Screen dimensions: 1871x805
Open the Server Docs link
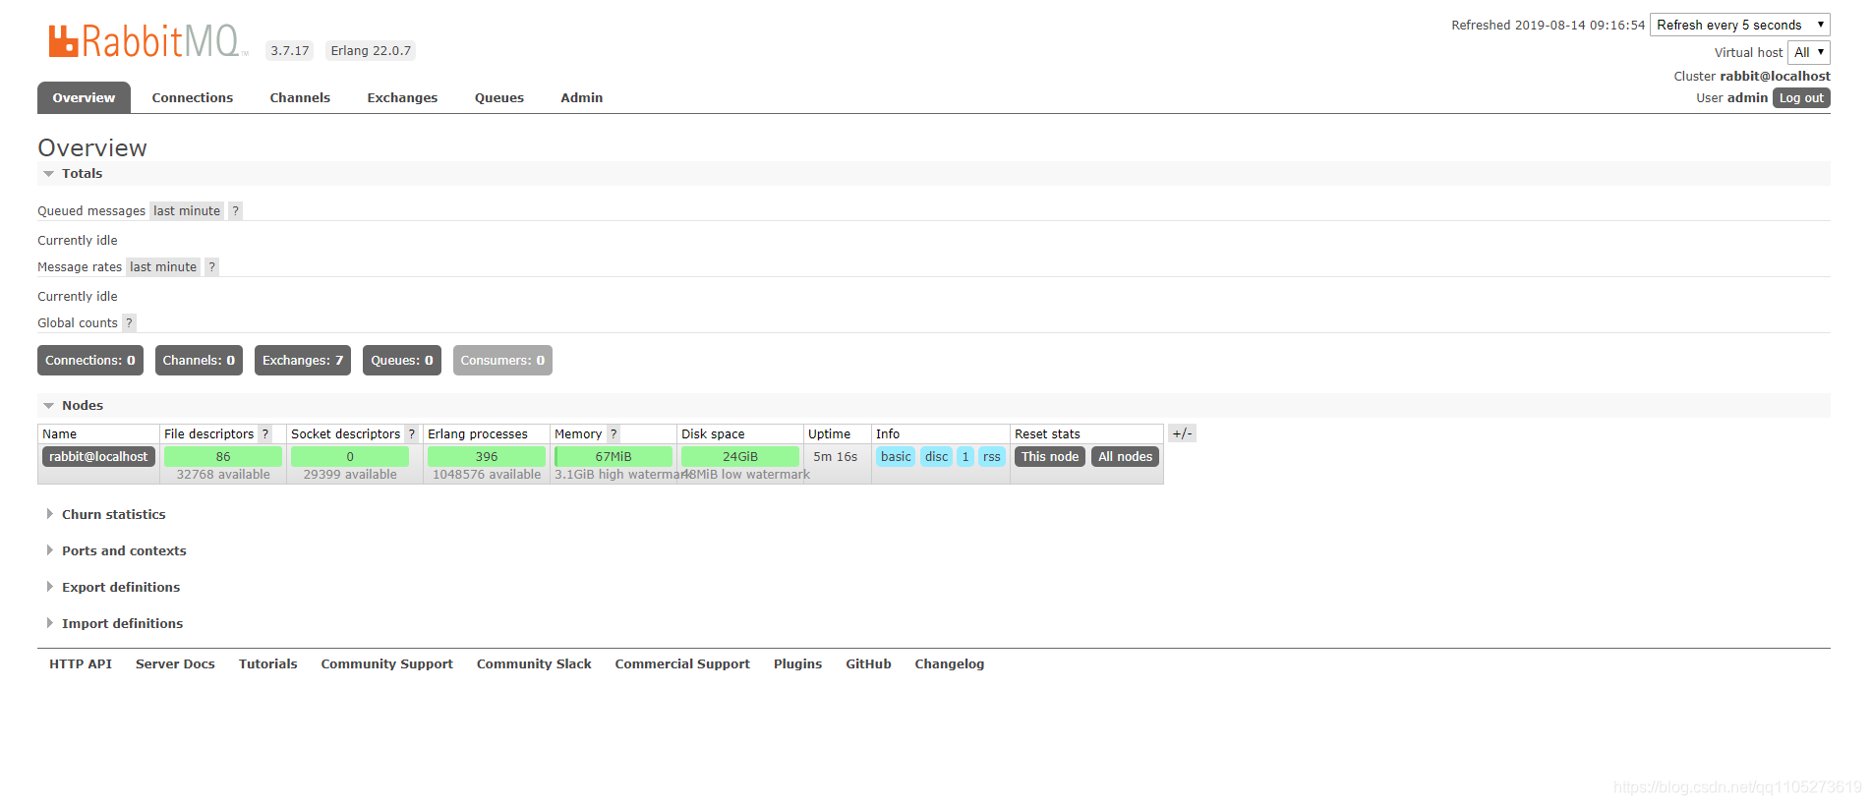175,663
